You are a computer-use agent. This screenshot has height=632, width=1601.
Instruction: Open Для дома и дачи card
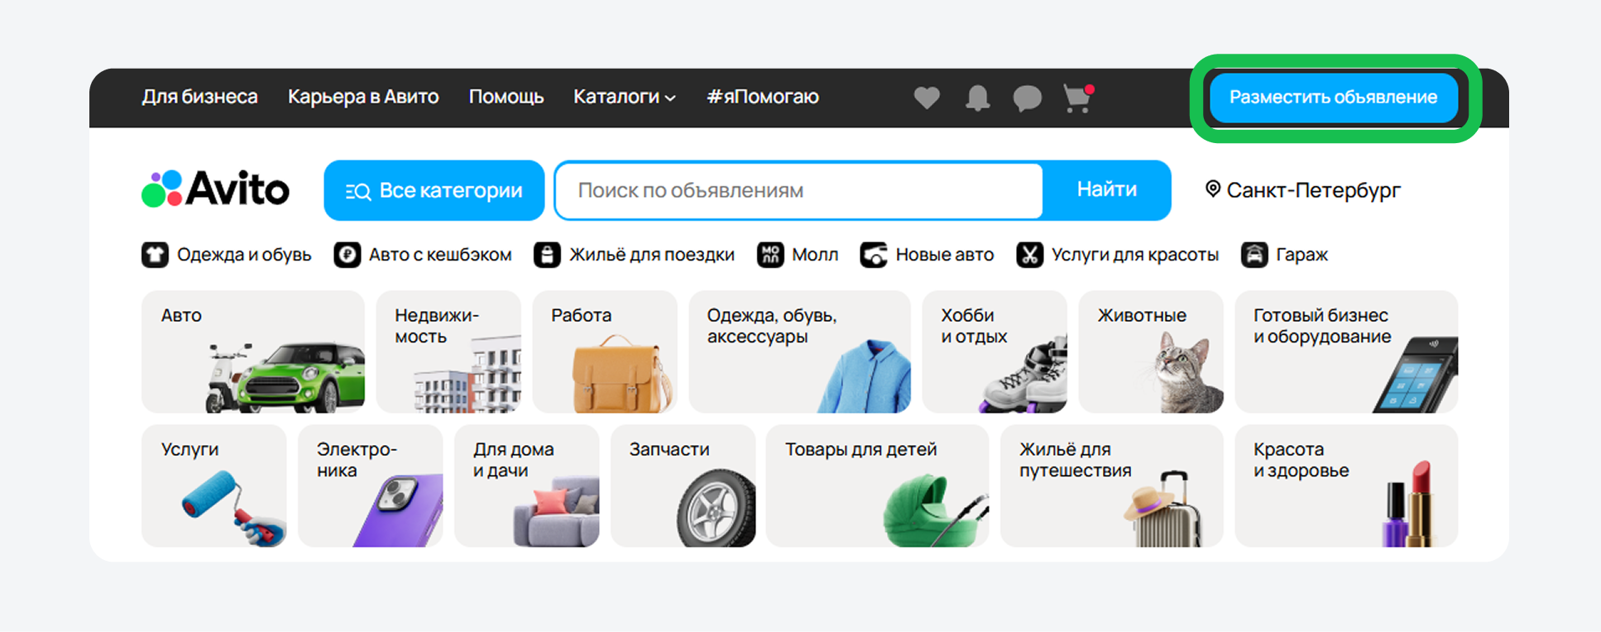527,486
